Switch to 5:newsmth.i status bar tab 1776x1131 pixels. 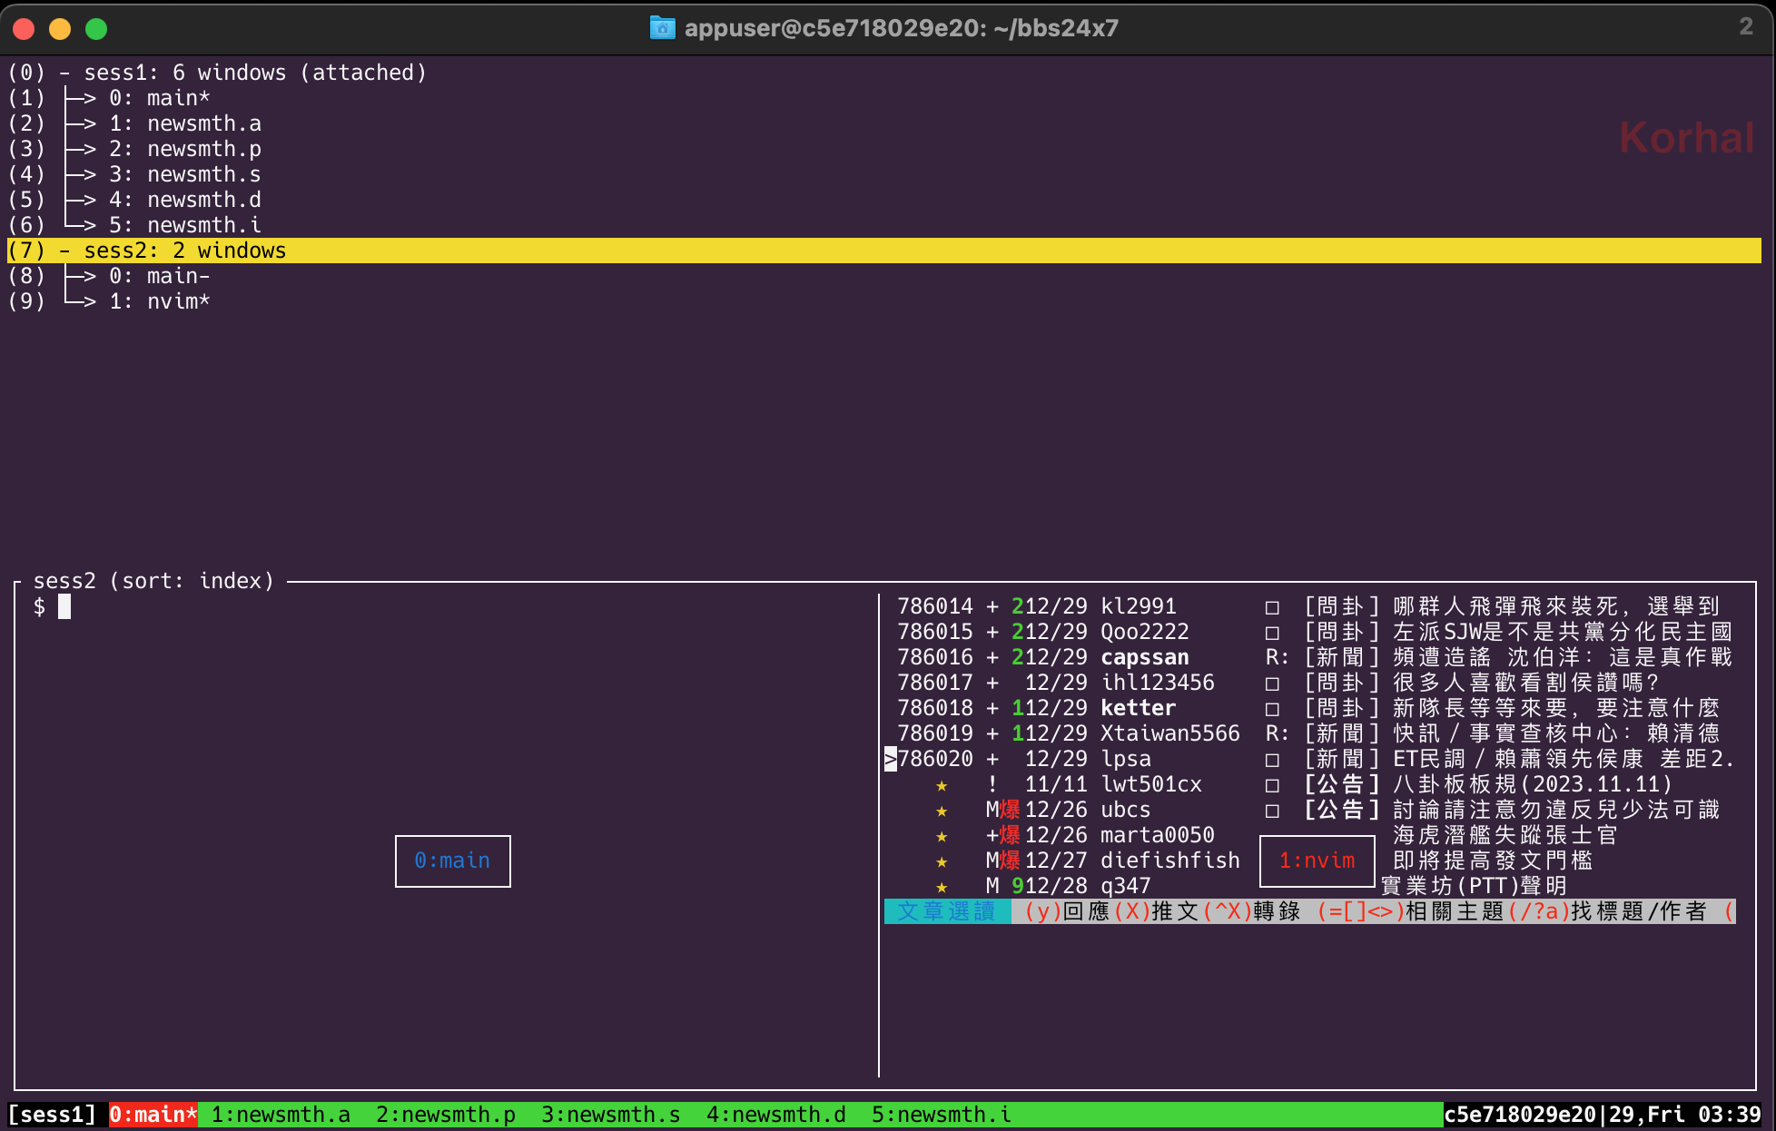coord(942,1115)
